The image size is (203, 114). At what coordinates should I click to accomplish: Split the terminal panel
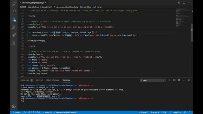point(174,80)
